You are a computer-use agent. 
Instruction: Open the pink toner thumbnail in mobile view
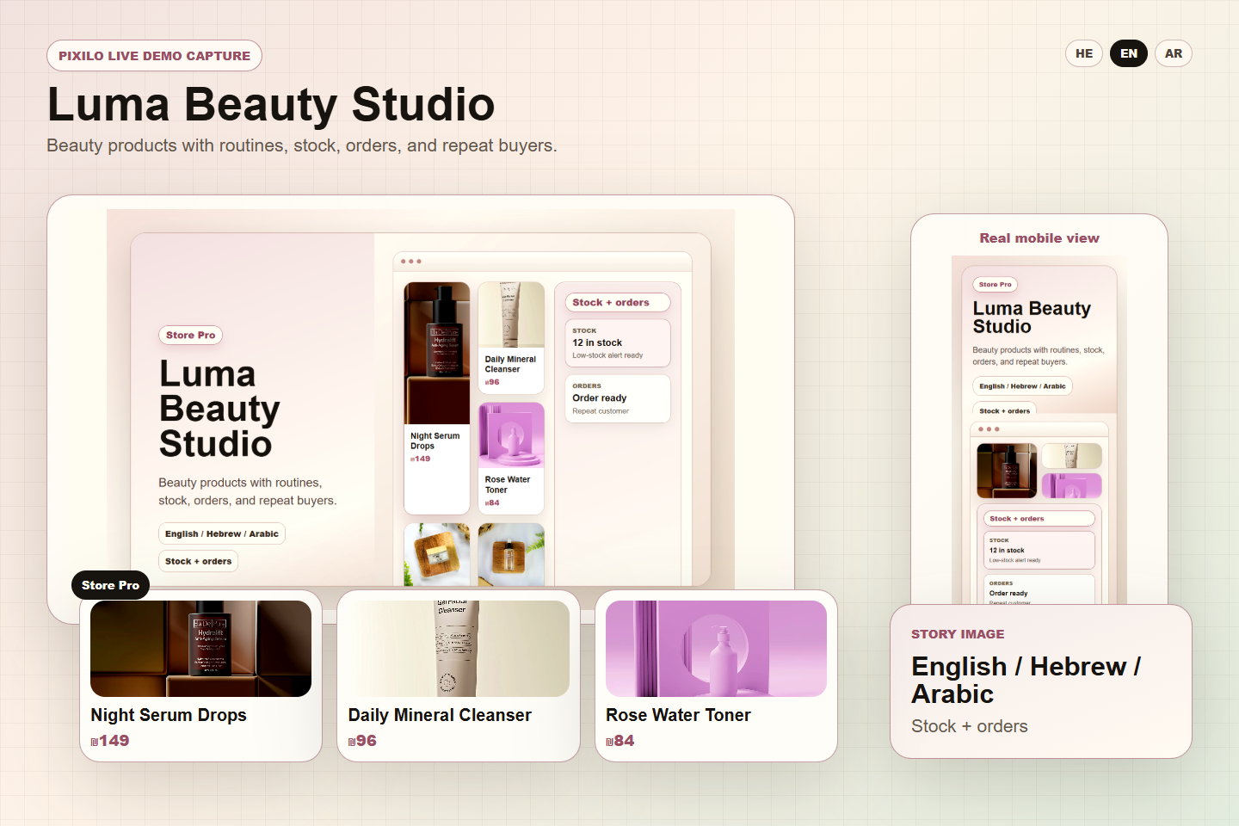click(1071, 485)
